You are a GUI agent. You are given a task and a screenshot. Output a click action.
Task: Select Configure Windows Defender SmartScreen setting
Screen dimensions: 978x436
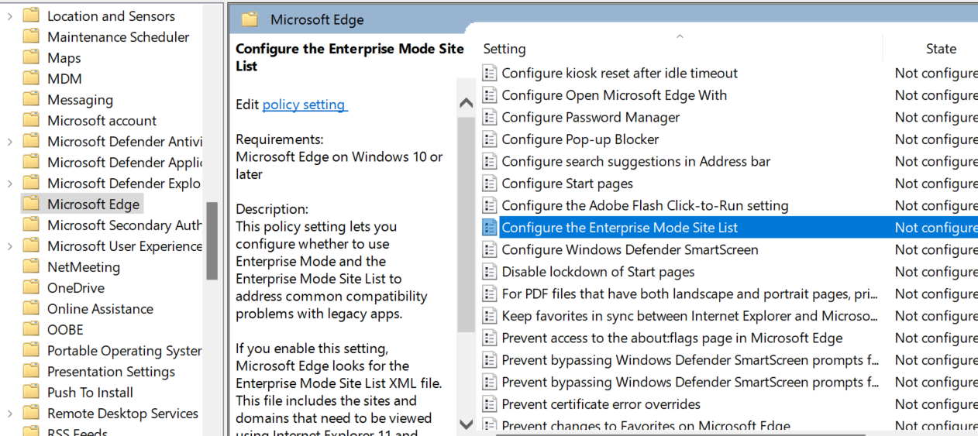coord(630,250)
